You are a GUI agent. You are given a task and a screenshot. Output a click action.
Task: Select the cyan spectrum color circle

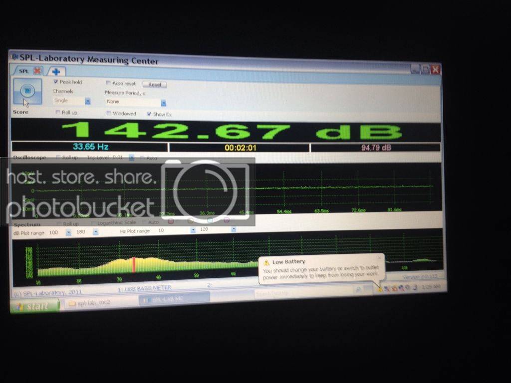(x=210, y=220)
